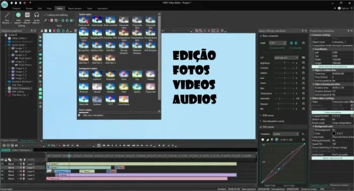Adjust the Saturation slider
The width and height of the screenshot is (354, 191).
pyautogui.click(x=285, y=99)
